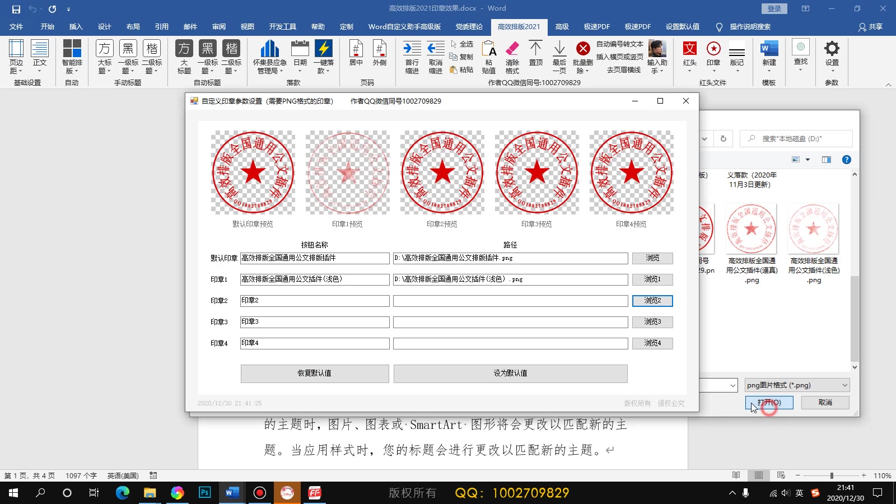The width and height of the screenshot is (896, 504).
Task: Open the file name combo box arrow
Action: pyautogui.click(x=732, y=385)
